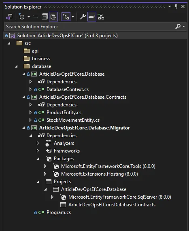189x231 pixels.
Task: Collapse ArticleDevOpsEfCore.Database under Projects
Action: [x=45, y=189]
